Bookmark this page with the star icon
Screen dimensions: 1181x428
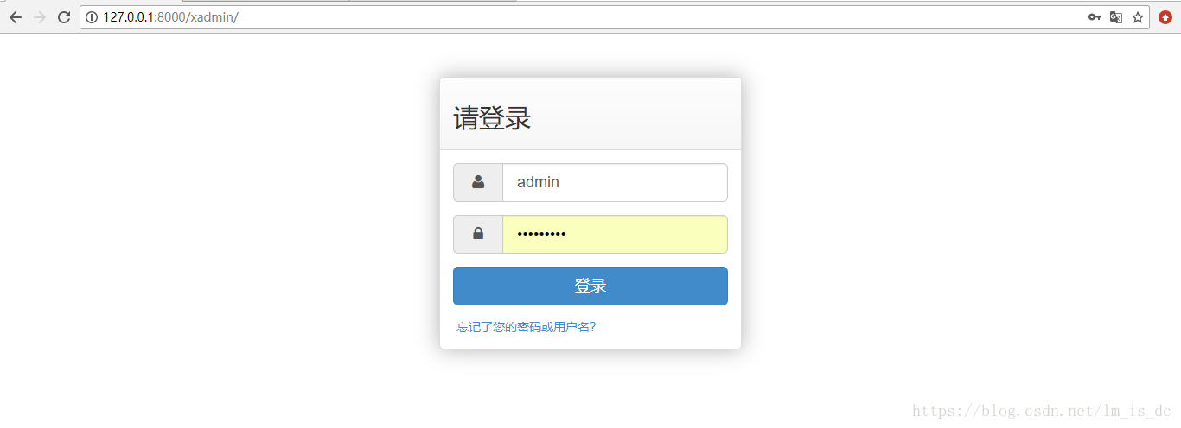1138,17
